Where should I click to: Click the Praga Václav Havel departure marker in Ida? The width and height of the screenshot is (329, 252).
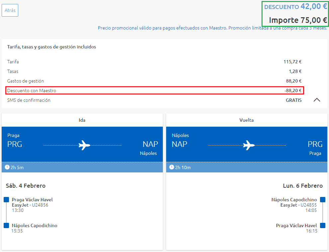point(6,200)
